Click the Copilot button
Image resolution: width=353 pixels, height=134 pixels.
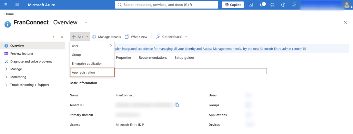pos(233,5)
